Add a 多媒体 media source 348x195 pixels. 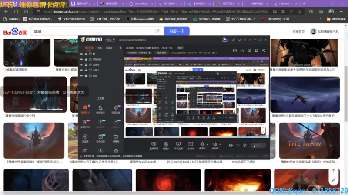click(191, 146)
